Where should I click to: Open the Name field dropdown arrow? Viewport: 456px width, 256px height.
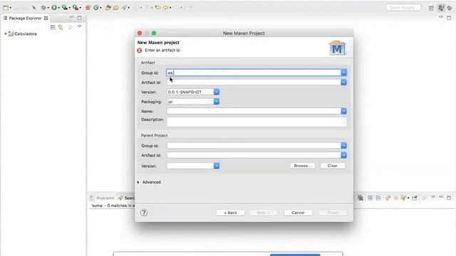pos(343,111)
